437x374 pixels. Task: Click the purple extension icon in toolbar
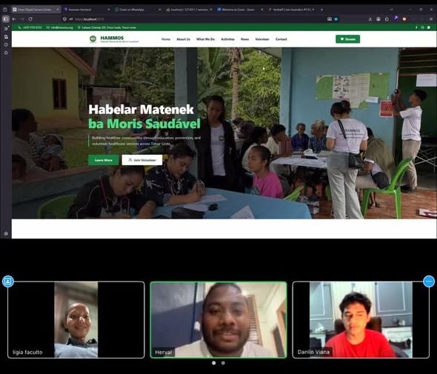396,19
